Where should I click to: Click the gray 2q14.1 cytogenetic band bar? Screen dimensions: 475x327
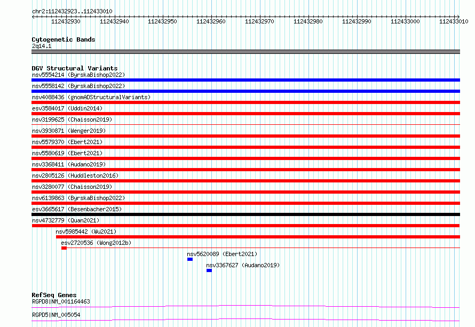[x=246, y=52]
